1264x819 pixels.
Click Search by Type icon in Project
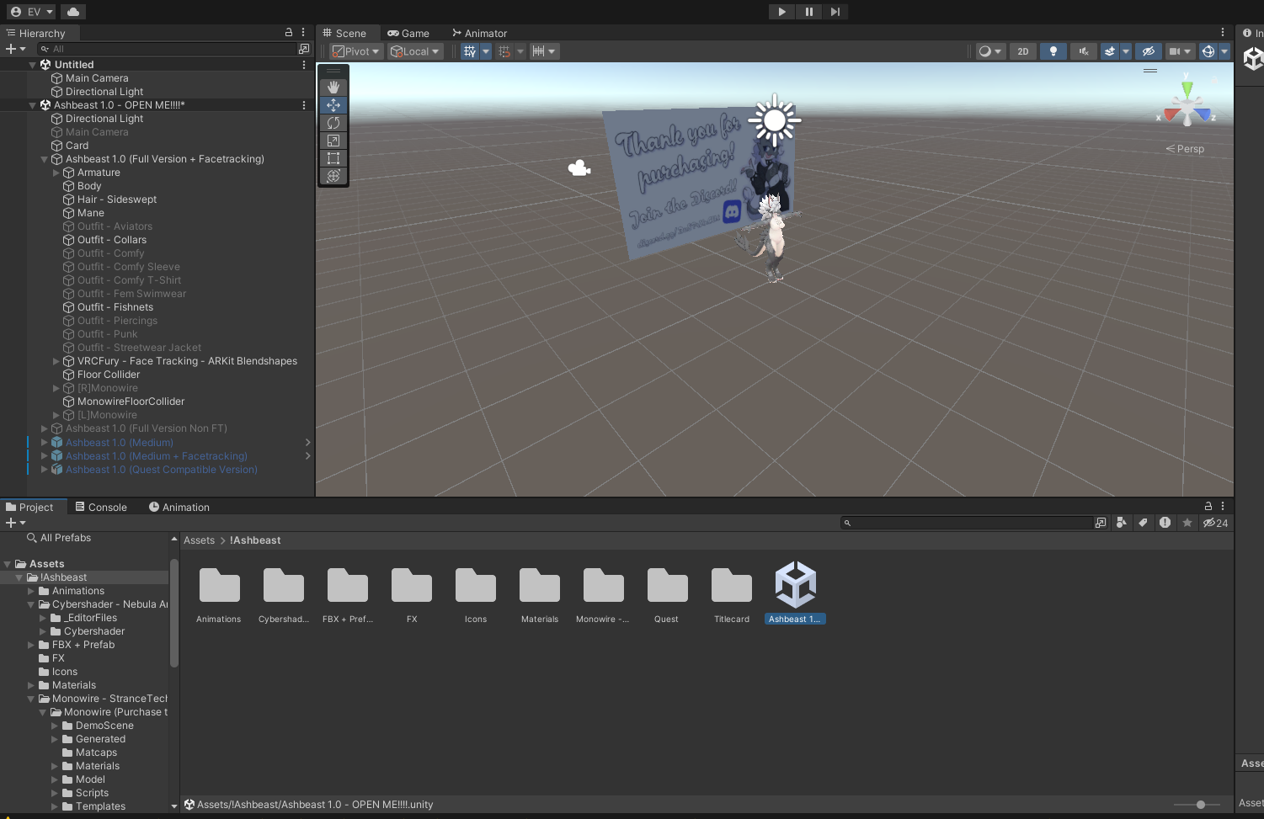(1121, 523)
